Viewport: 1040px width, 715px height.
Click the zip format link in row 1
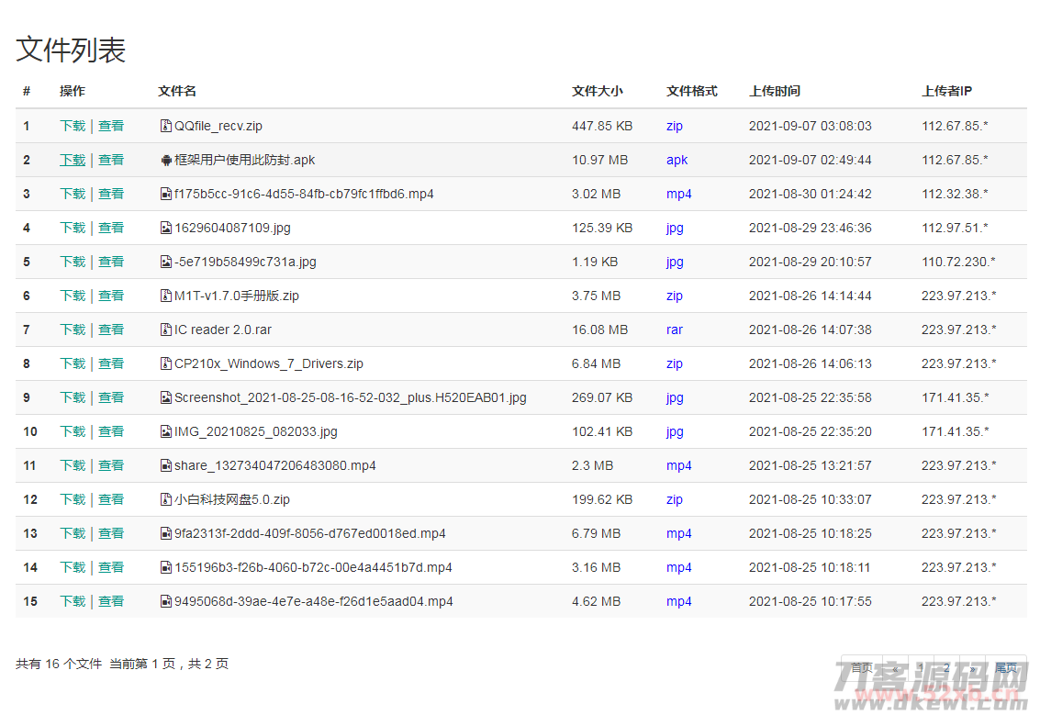tap(675, 125)
